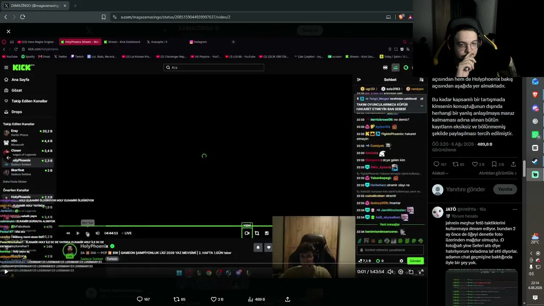Open the Alakalı reply sorting dropdown
The width and height of the screenshot is (544, 306).
pos(440,173)
